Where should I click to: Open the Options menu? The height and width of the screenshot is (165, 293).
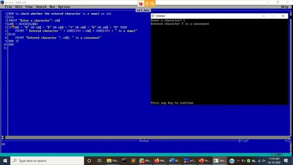point(64,7)
